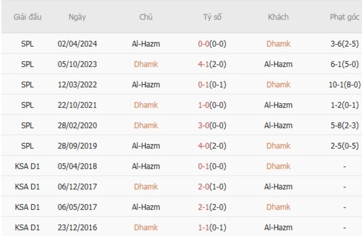This screenshot has height=236, width=362.
Task: Select home team Dhamk in 05/10/2023 row
Action: 146,64
